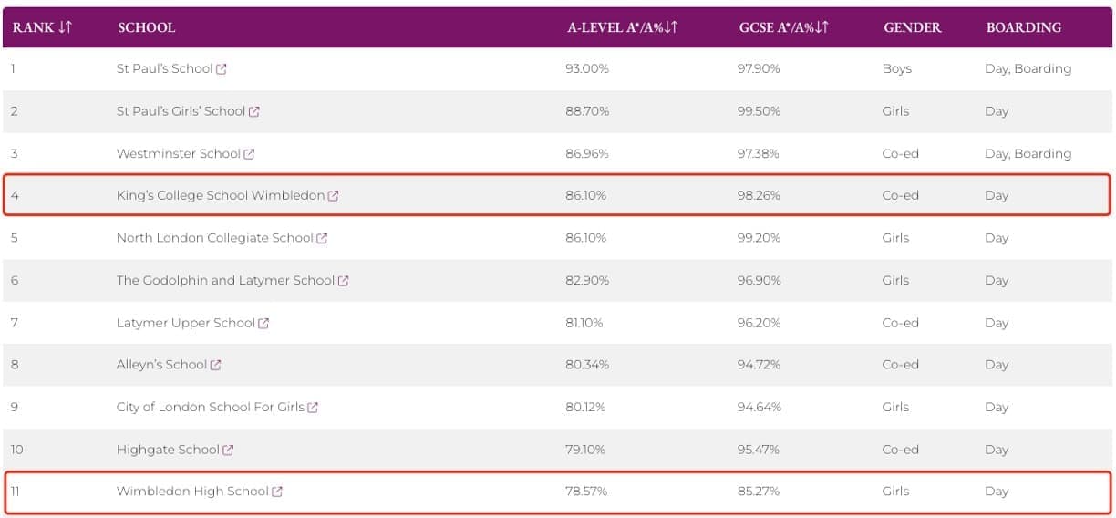This screenshot has height=518, width=1116.
Task: Open external link icon beside St Paul's School
Action: pos(222,69)
